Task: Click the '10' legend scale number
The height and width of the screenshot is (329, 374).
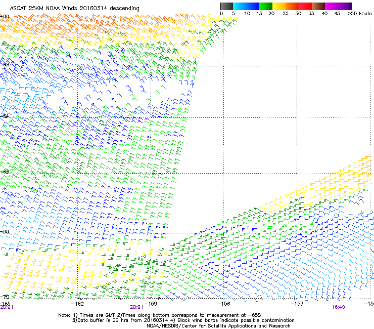Action: [x=247, y=14]
